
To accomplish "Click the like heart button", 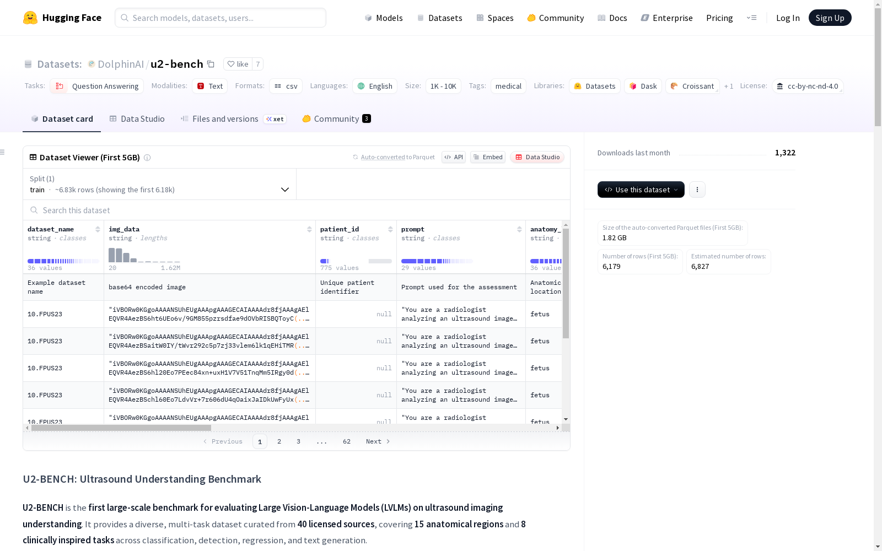I will [238, 64].
